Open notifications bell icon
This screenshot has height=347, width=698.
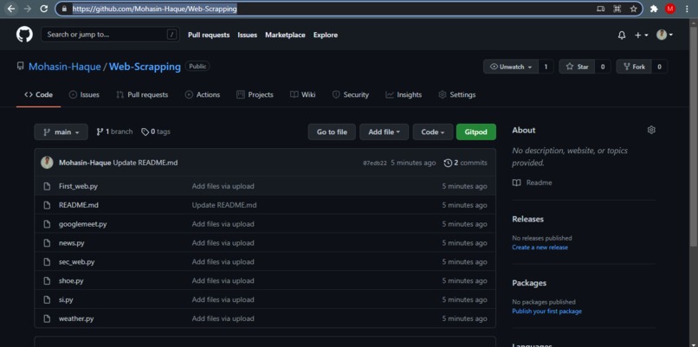tap(622, 35)
